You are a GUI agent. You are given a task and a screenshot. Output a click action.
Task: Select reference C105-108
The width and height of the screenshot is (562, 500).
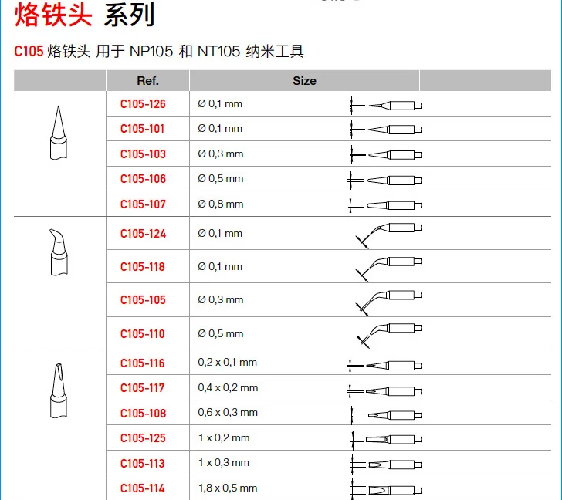tap(143, 414)
